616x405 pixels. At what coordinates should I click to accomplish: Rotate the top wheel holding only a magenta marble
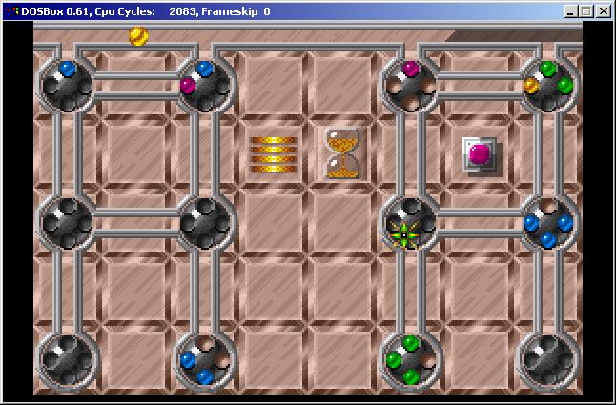coord(410,85)
